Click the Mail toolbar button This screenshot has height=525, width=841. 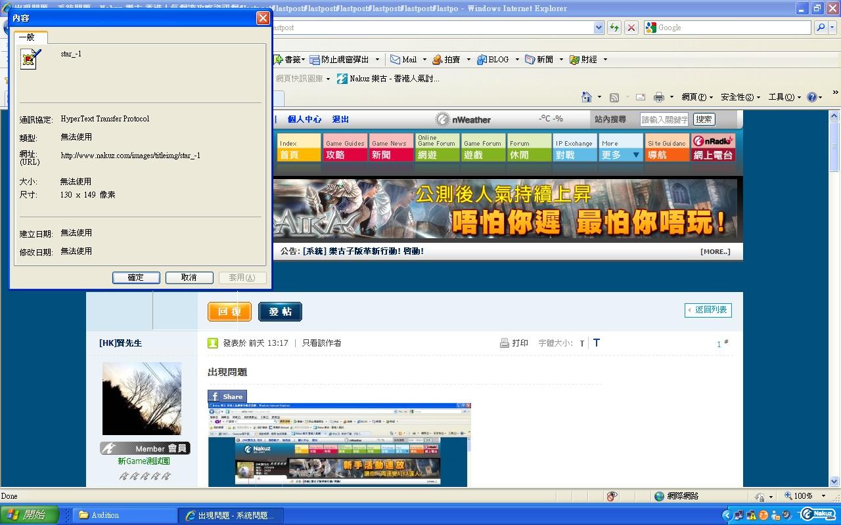[x=403, y=60]
